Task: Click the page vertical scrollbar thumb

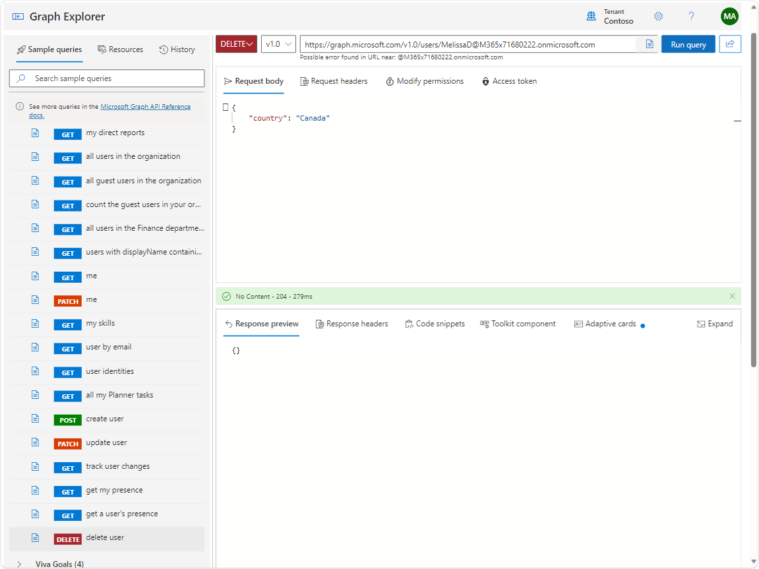Action: coord(753,200)
